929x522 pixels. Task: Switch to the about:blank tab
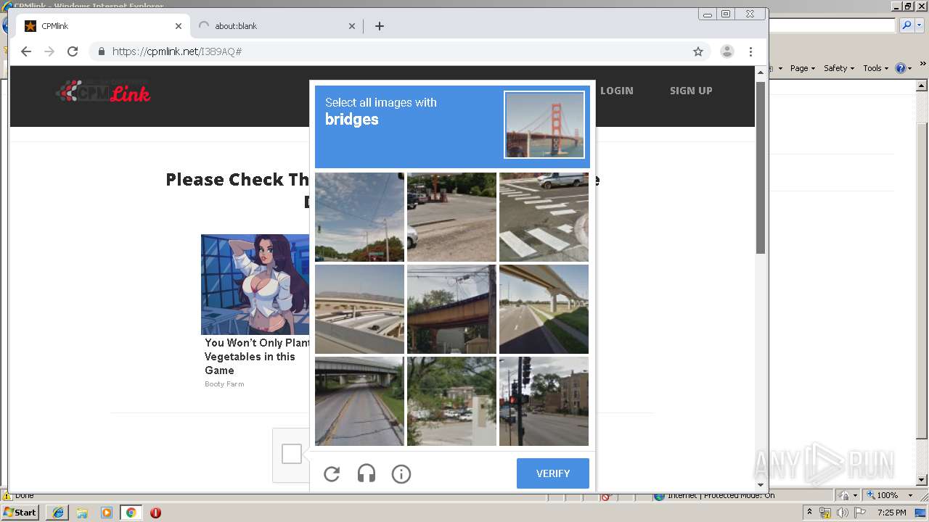(276, 26)
